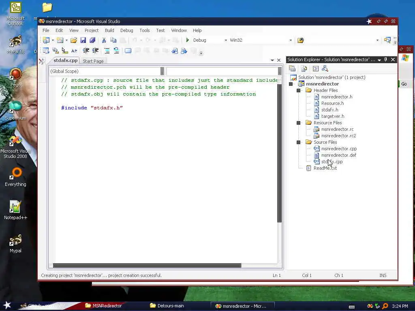Collapse the Header Files folder
This screenshot has height=311, width=415.
click(x=299, y=90)
